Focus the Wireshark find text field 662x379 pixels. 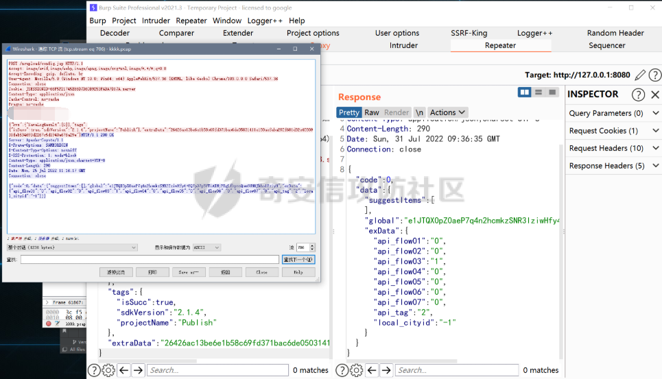[150, 259]
